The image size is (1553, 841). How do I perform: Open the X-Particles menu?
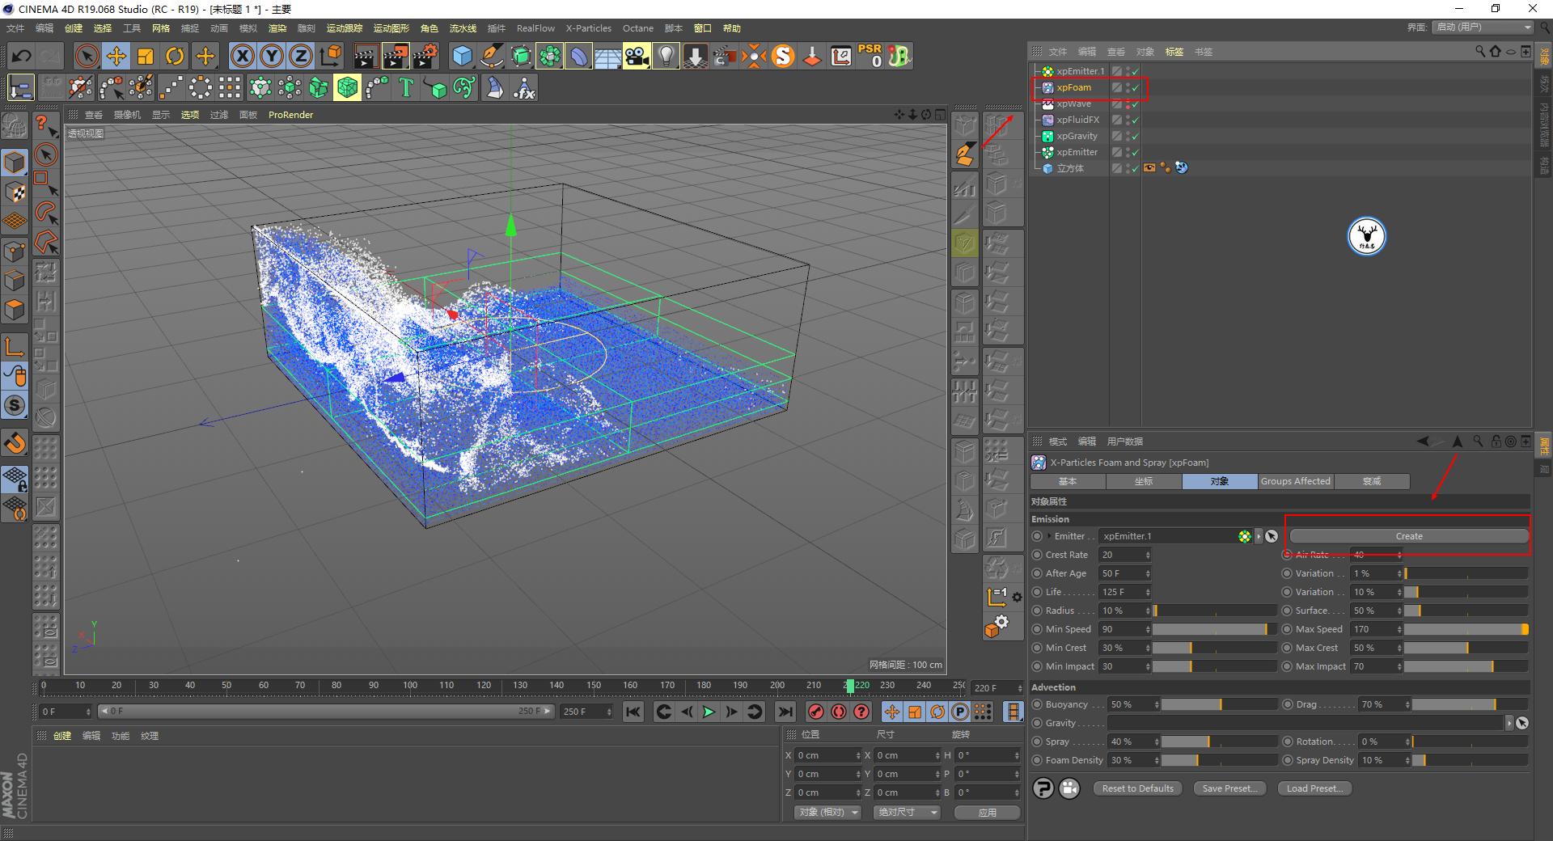pos(588,28)
